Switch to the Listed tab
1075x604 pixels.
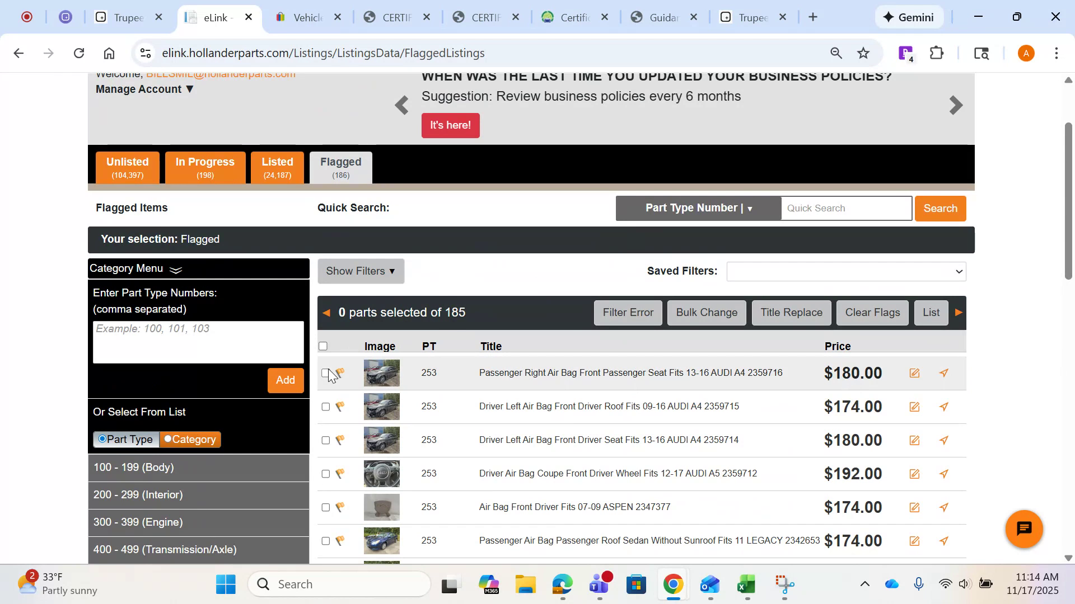pyautogui.click(x=277, y=167)
